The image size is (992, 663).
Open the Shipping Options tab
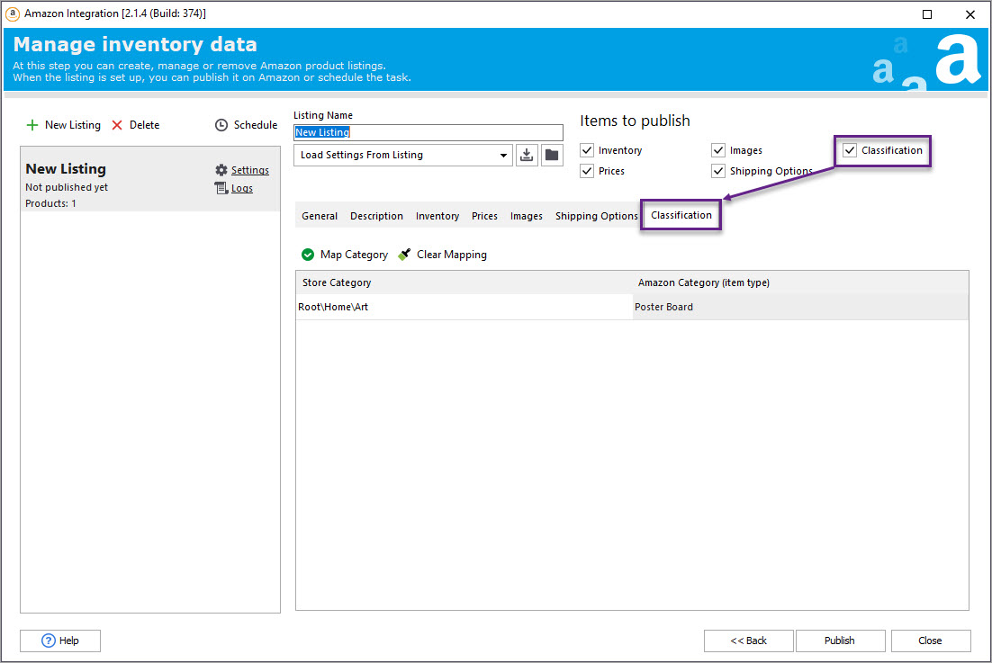click(x=596, y=216)
